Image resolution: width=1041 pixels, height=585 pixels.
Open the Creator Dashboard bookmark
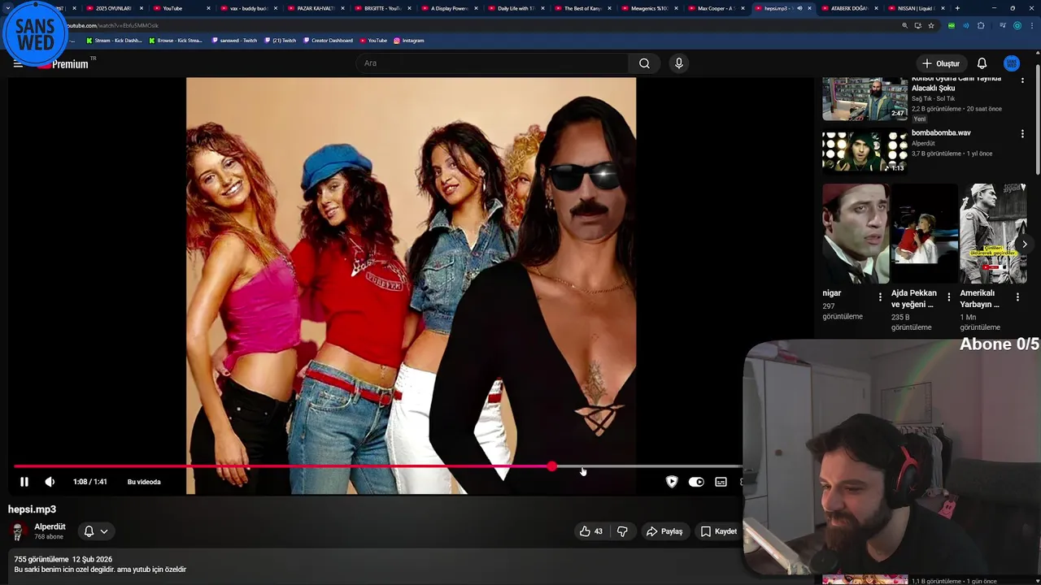[328, 40]
